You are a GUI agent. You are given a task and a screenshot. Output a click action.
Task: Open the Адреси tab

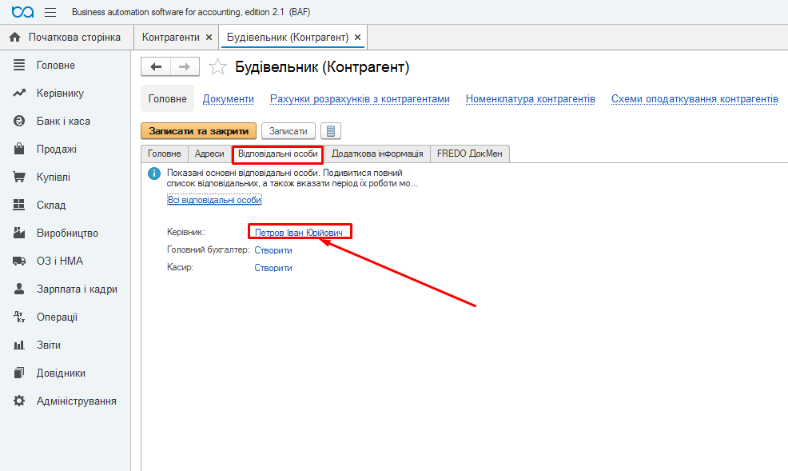(209, 154)
